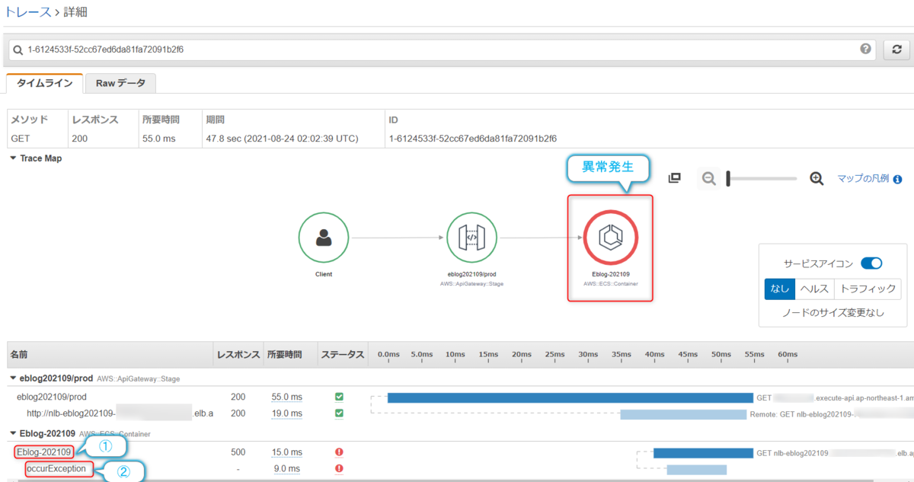Screen dimensions: 914x482
Task: Zoom in the Trace Map
Action: point(817,178)
